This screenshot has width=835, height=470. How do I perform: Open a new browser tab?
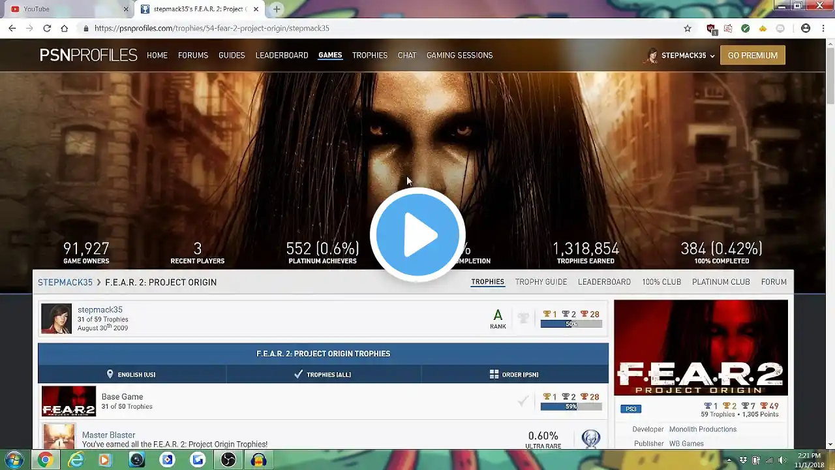pos(277,9)
